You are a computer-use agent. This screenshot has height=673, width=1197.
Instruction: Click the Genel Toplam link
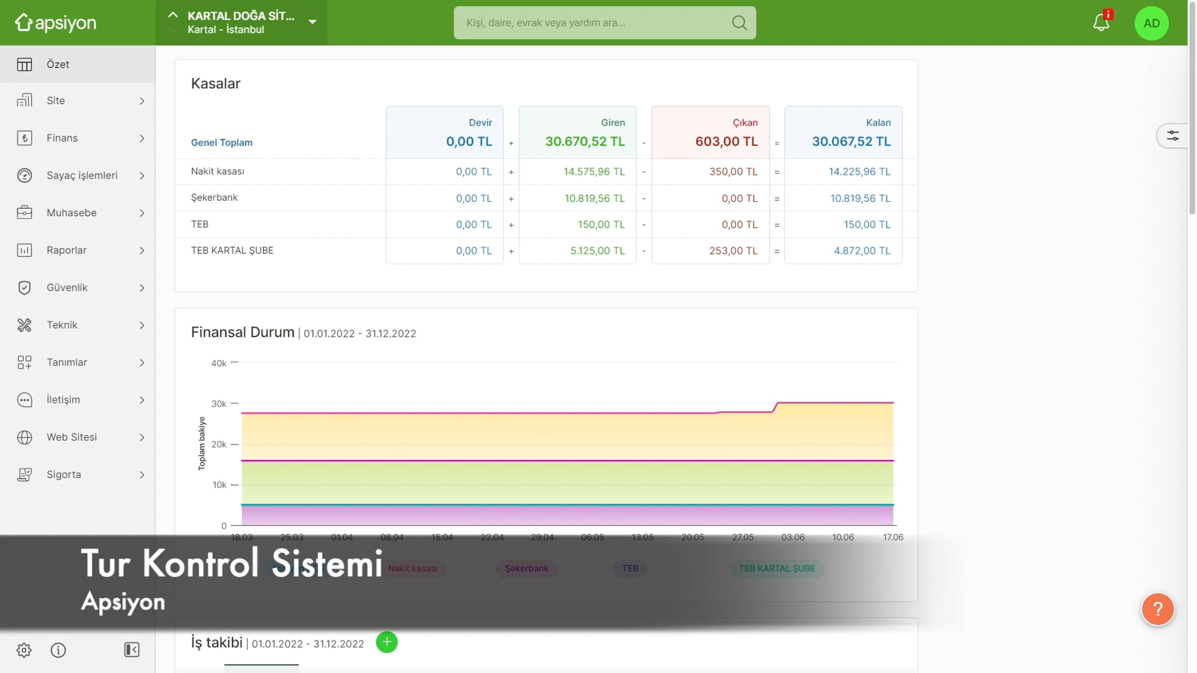pos(221,143)
